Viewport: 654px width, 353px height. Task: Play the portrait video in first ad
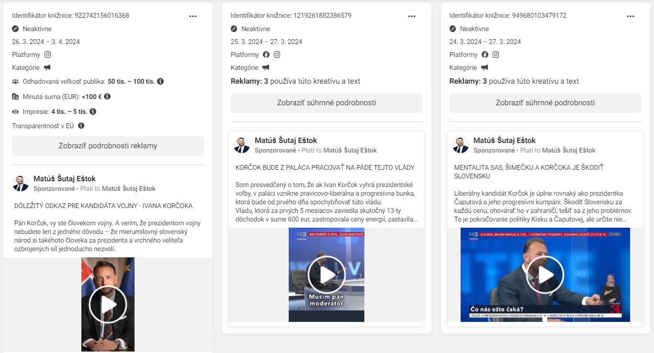108,305
